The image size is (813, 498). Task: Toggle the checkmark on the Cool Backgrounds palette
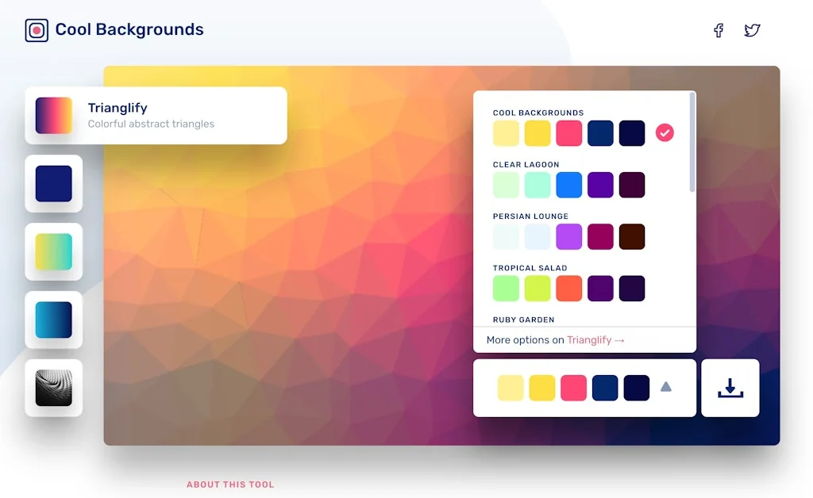point(665,132)
